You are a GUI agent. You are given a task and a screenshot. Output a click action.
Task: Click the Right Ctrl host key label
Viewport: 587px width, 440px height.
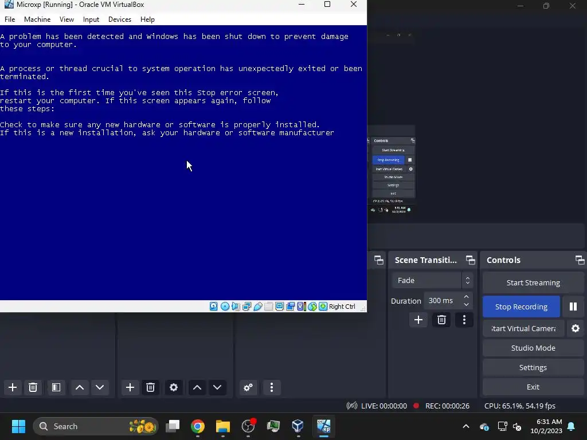pyautogui.click(x=342, y=307)
